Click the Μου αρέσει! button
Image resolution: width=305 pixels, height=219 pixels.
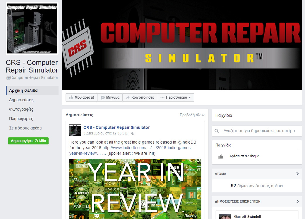pyautogui.click(x=81, y=97)
